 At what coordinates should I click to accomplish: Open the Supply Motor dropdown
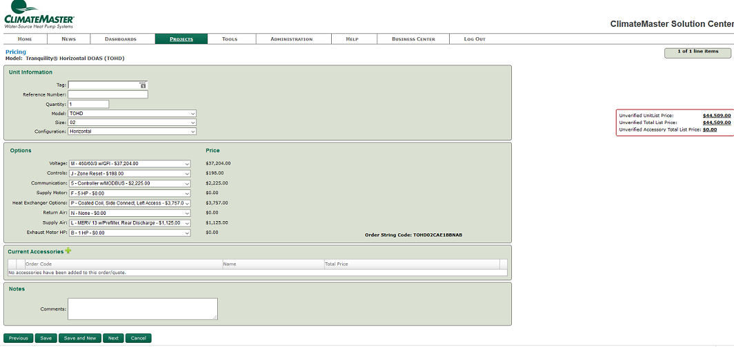(130, 193)
